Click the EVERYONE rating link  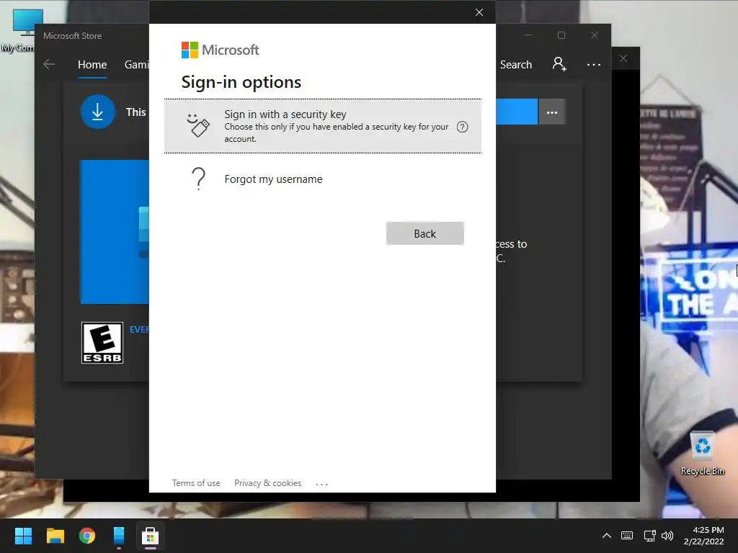[x=139, y=330]
